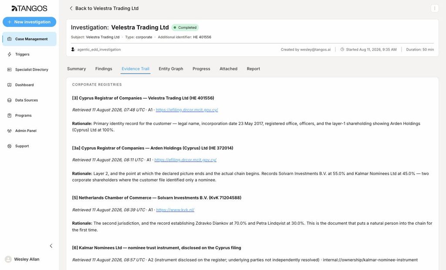Viewport: 446px width, 270px height.
Task: Click evidence heading [3] Velestra Trading Ltd
Action: [143, 98]
